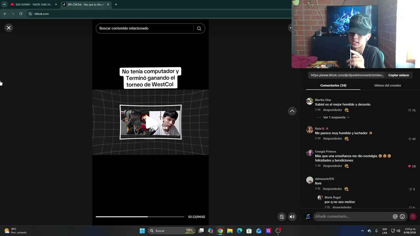Switch to the Comentarios (38) tab
The image size is (420, 236).
(333, 86)
